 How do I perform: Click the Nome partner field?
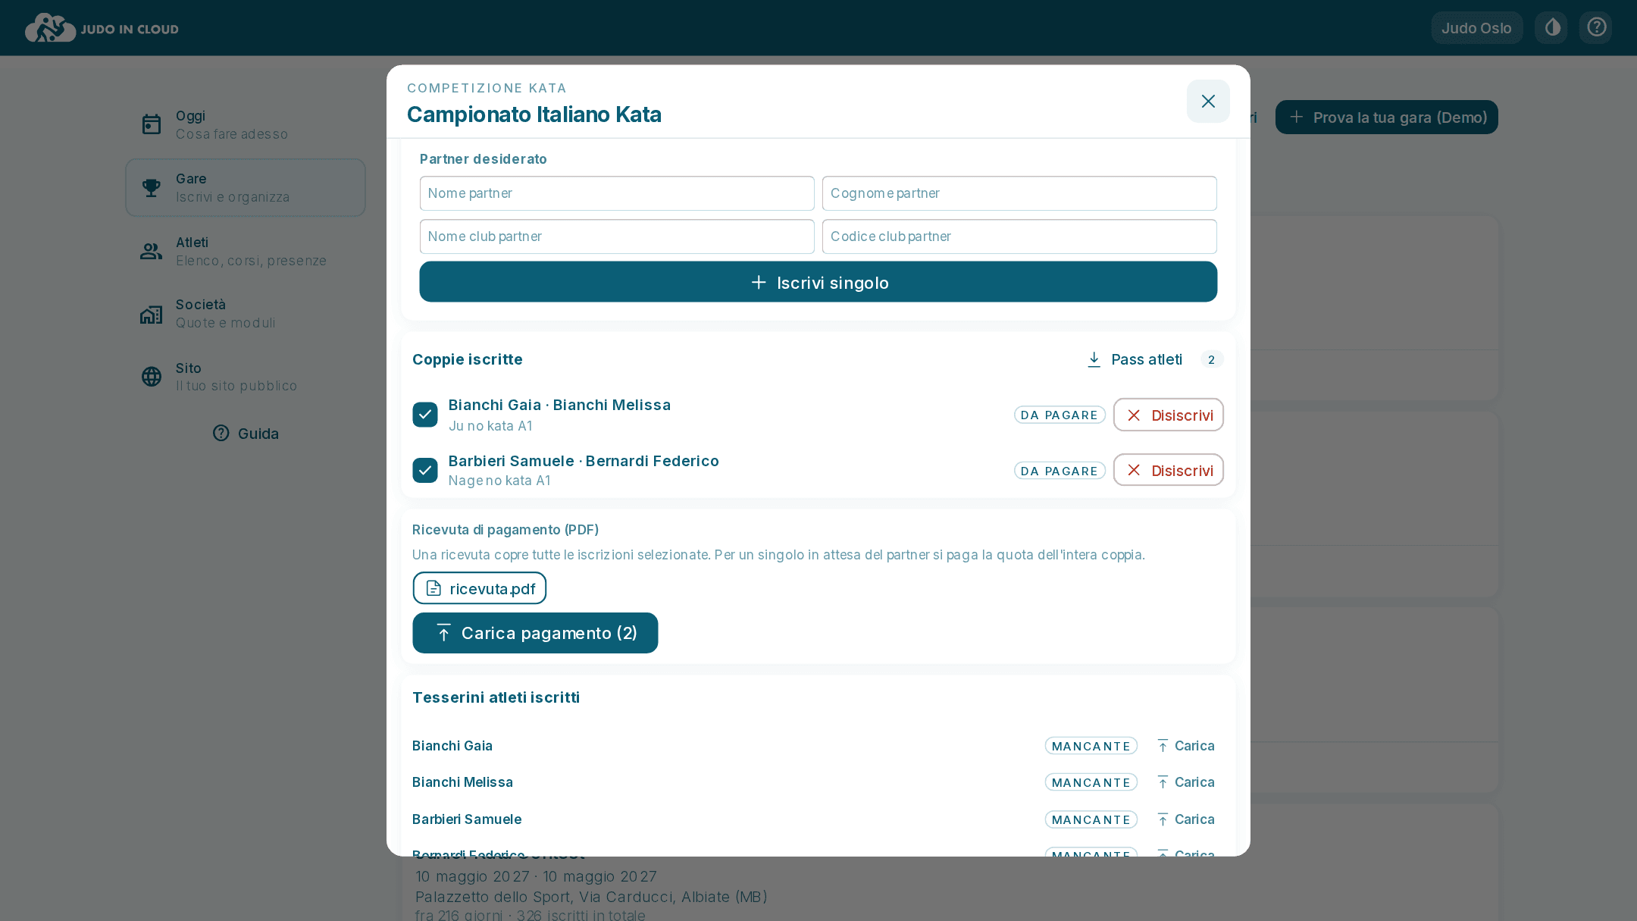pyautogui.click(x=617, y=193)
